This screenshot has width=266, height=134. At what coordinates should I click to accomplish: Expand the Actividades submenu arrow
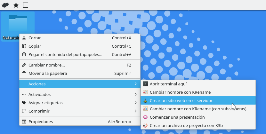[x=135, y=94]
